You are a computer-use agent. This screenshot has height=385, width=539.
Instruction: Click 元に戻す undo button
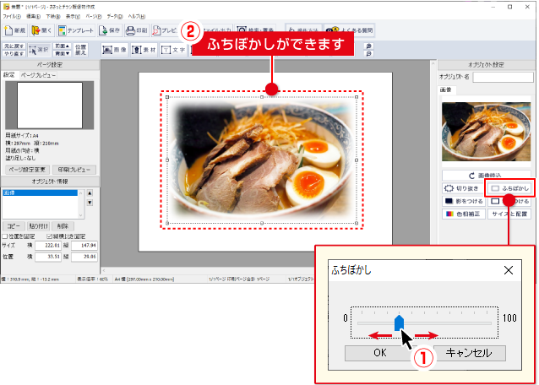[14, 46]
